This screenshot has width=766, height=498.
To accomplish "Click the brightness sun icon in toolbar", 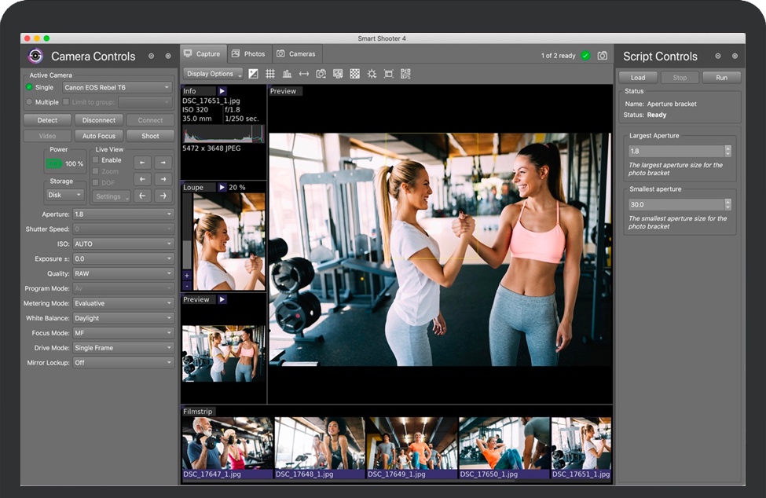I will (x=372, y=74).
